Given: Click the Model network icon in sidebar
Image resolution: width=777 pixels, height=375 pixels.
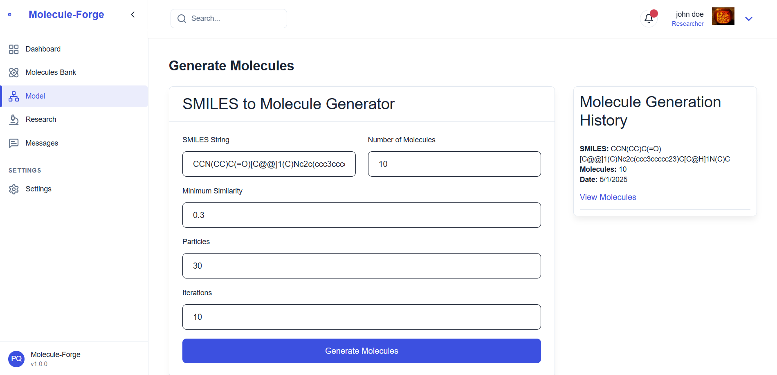Looking at the screenshot, I should 14,97.
